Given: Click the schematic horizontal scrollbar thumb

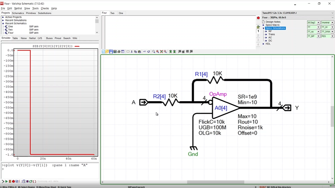Looking at the screenshot, I should 215,182.
